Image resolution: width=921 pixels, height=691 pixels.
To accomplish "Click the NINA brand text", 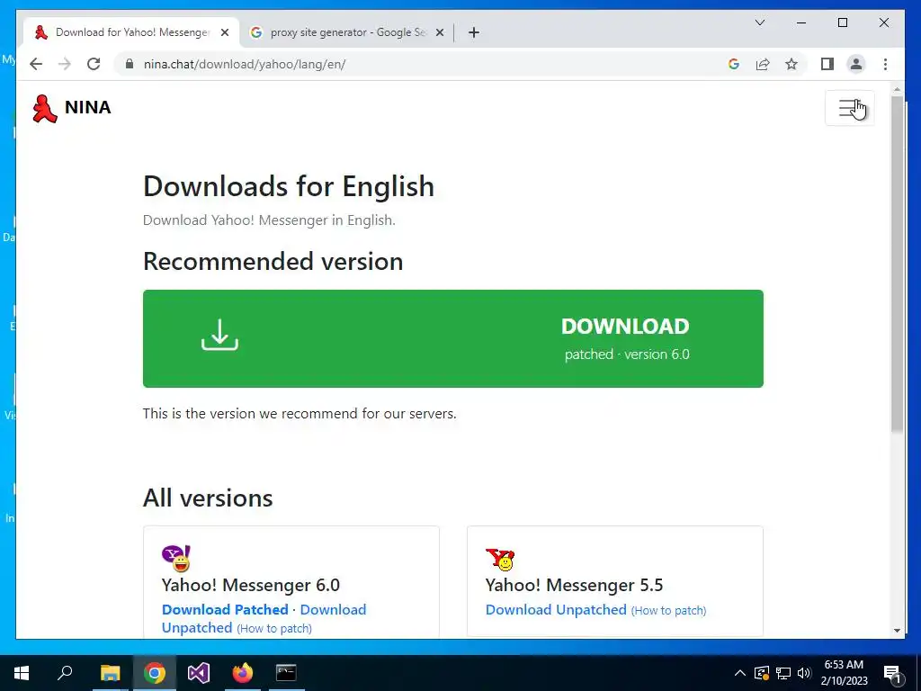I will click(87, 108).
